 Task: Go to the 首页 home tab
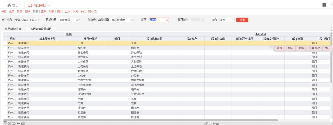13,6
